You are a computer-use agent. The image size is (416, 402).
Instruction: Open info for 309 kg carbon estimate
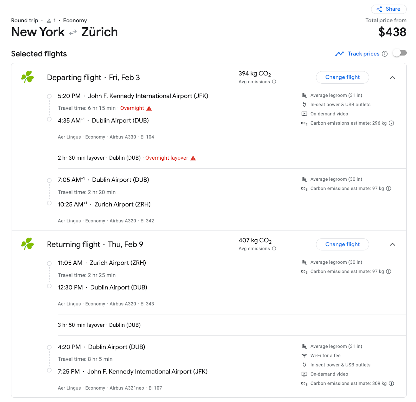pos(391,384)
